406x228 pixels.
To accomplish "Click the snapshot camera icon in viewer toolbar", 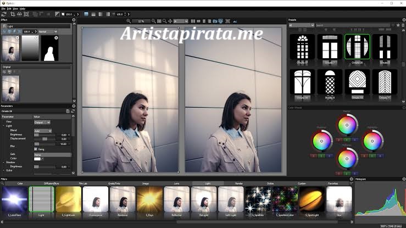I will click(x=215, y=21).
